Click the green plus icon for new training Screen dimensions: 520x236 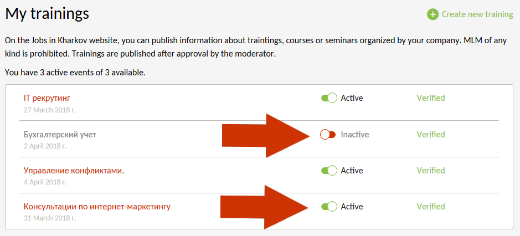pos(433,14)
